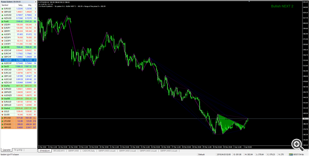Click the BTCUSD symbol arrow icon
The width and height of the screenshot is (309, 156).
pos(2,118)
